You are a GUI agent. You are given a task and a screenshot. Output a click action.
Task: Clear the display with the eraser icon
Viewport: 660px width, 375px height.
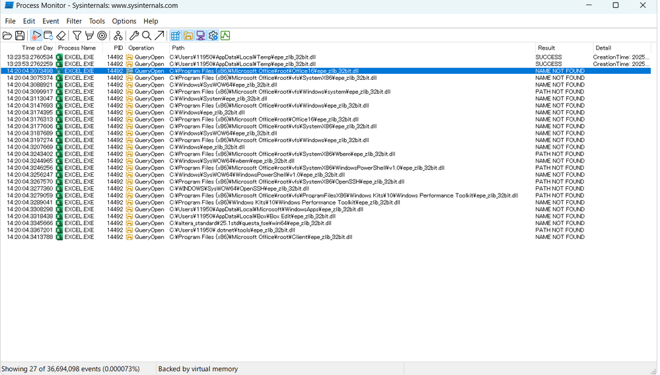click(61, 36)
